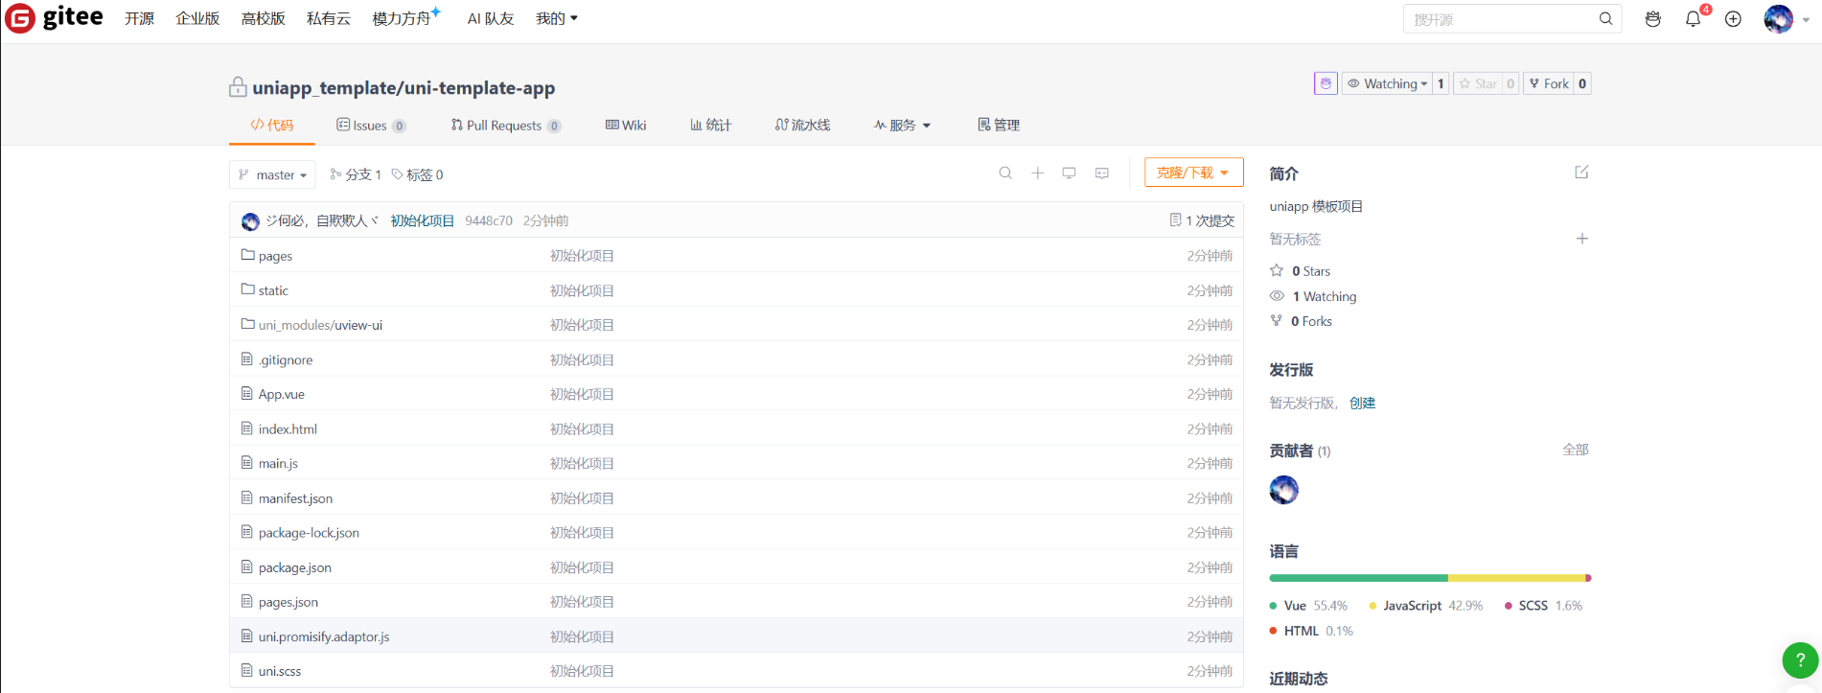Open the uni.promisify.adaptor.js file
This screenshot has width=1822, height=693.
pyautogui.click(x=324, y=636)
